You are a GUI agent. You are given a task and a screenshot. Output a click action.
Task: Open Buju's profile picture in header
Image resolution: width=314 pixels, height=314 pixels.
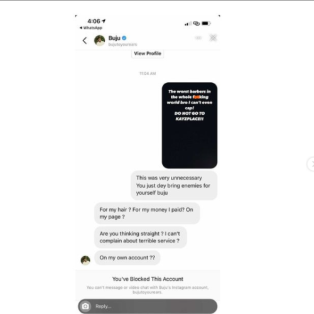100,40
